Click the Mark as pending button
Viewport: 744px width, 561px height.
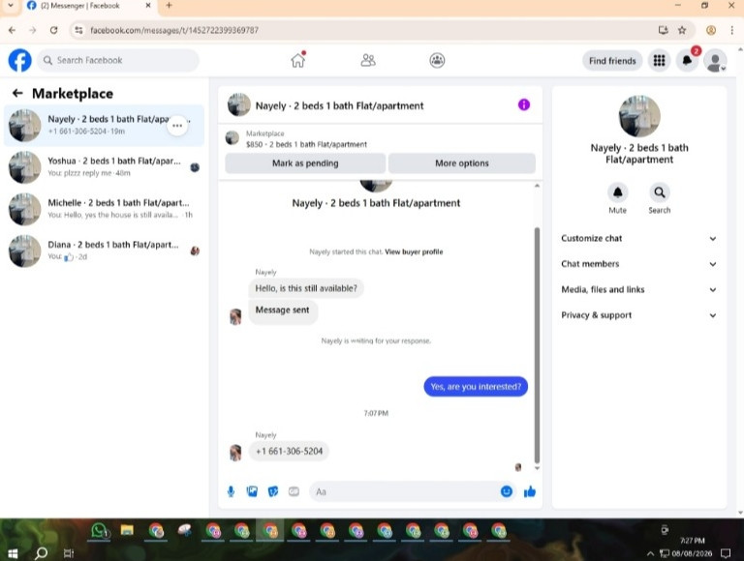pos(305,163)
